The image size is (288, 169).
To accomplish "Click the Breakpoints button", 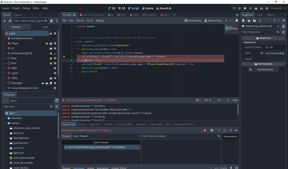I will (x=230, y=136).
